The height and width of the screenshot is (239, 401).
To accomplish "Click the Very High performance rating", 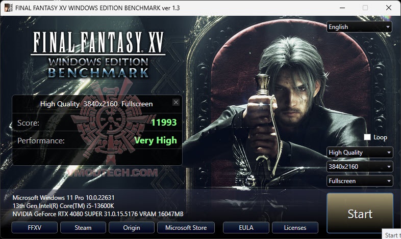I will 156,140.
